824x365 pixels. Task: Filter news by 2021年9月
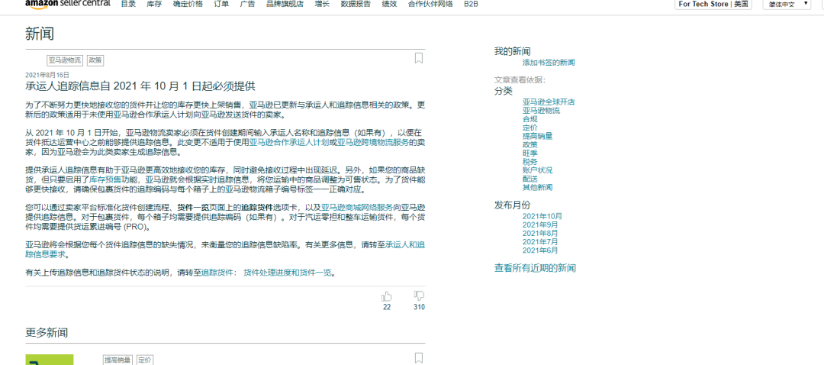540,224
